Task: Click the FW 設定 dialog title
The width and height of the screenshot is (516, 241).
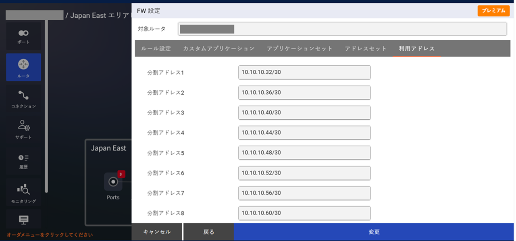Action: click(x=148, y=11)
